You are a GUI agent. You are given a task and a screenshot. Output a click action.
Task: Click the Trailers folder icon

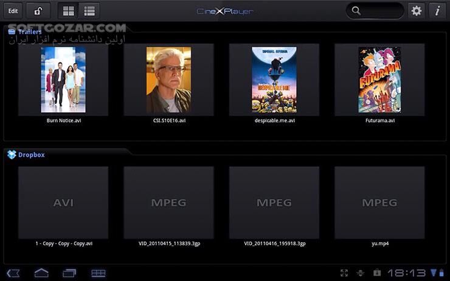12,32
